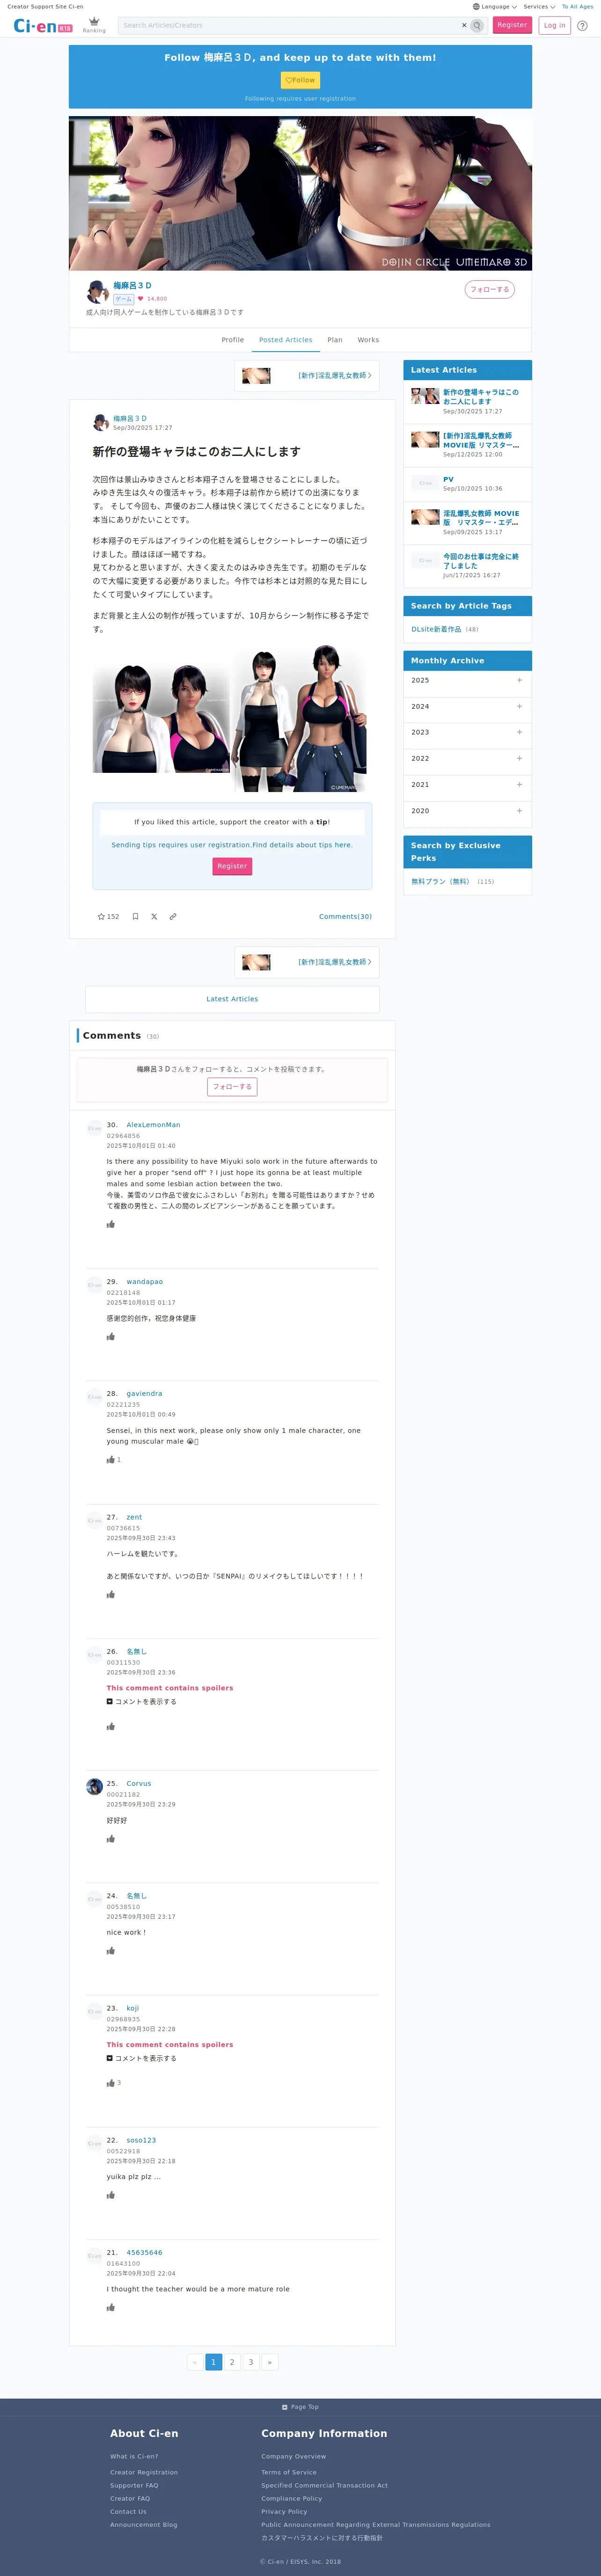Viewport: 601px width, 2576px height.
Task: Click Register in the tip box
Action: [x=232, y=866]
